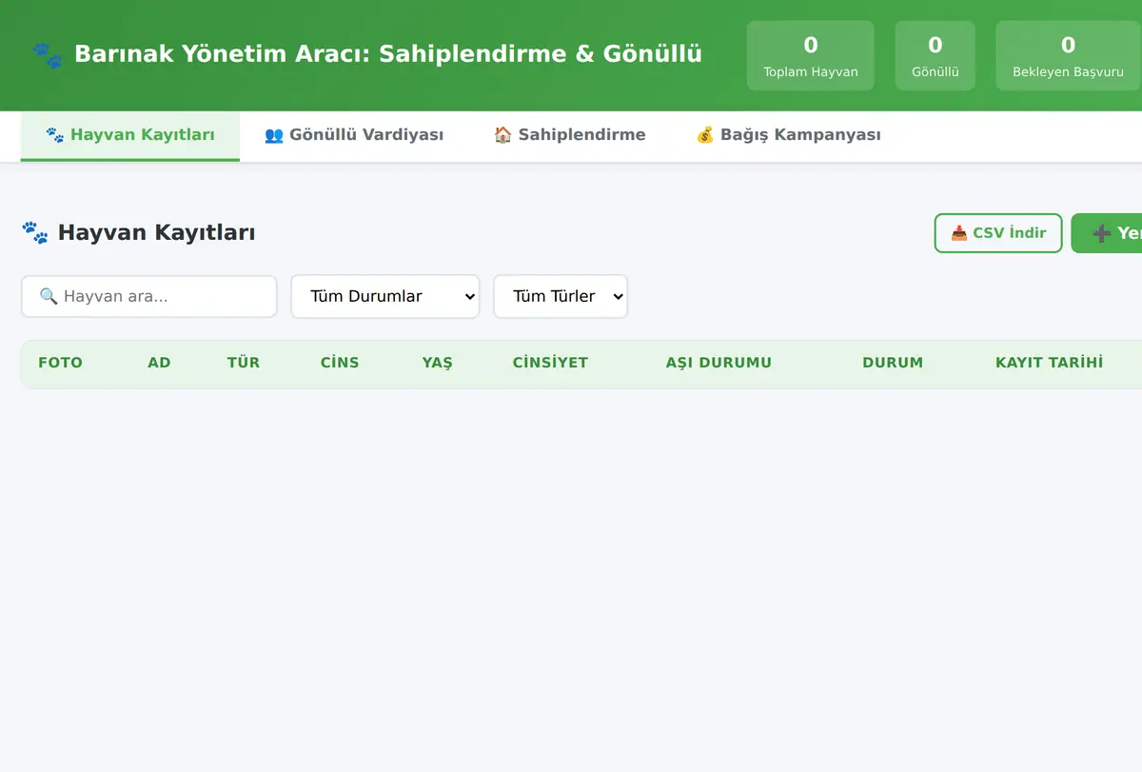
Task: Click the DURUM column header
Action: tap(893, 363)
